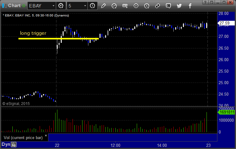The height and width of the screenshot is (149, 236).
Task: Click the 23 date axis label
Action: [208, 145]
